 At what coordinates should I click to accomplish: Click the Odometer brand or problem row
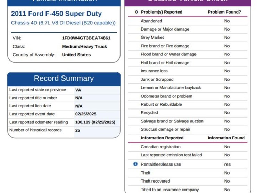(x=166, y=96)
